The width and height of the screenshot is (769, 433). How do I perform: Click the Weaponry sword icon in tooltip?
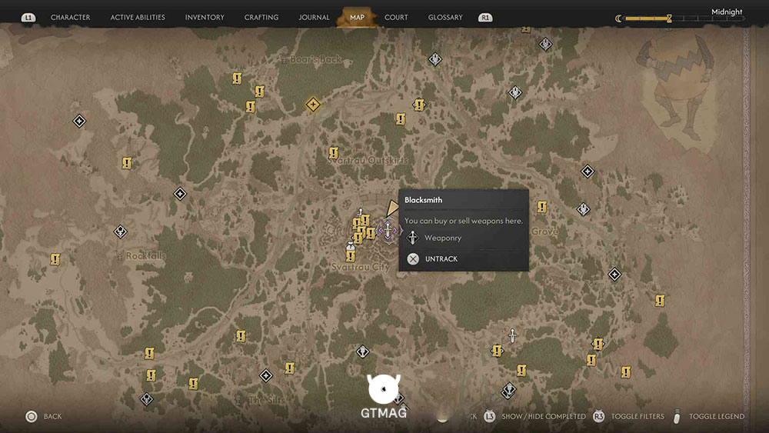coord(412,238)
